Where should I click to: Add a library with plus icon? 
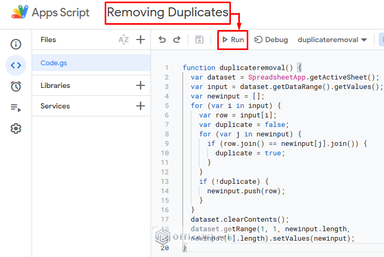point(140,85)
